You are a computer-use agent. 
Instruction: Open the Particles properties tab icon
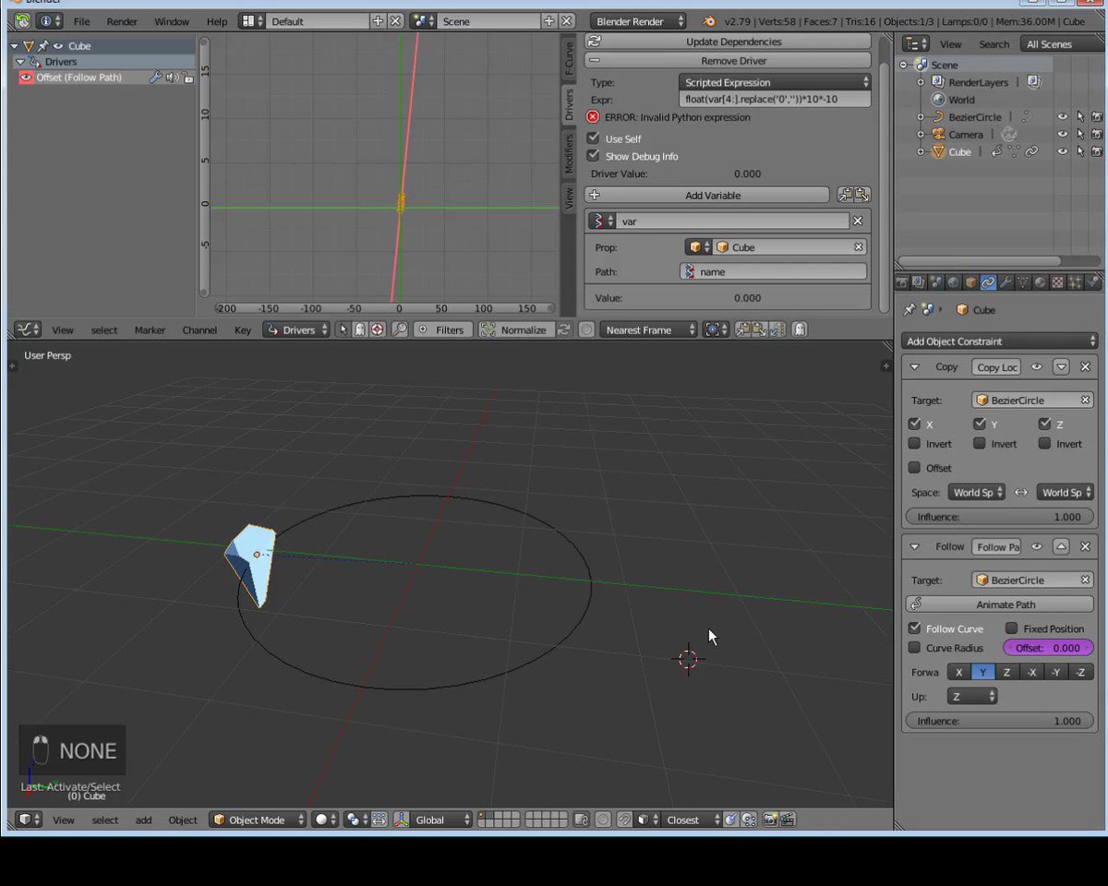pyautogui.click(x=1075, y=283)
